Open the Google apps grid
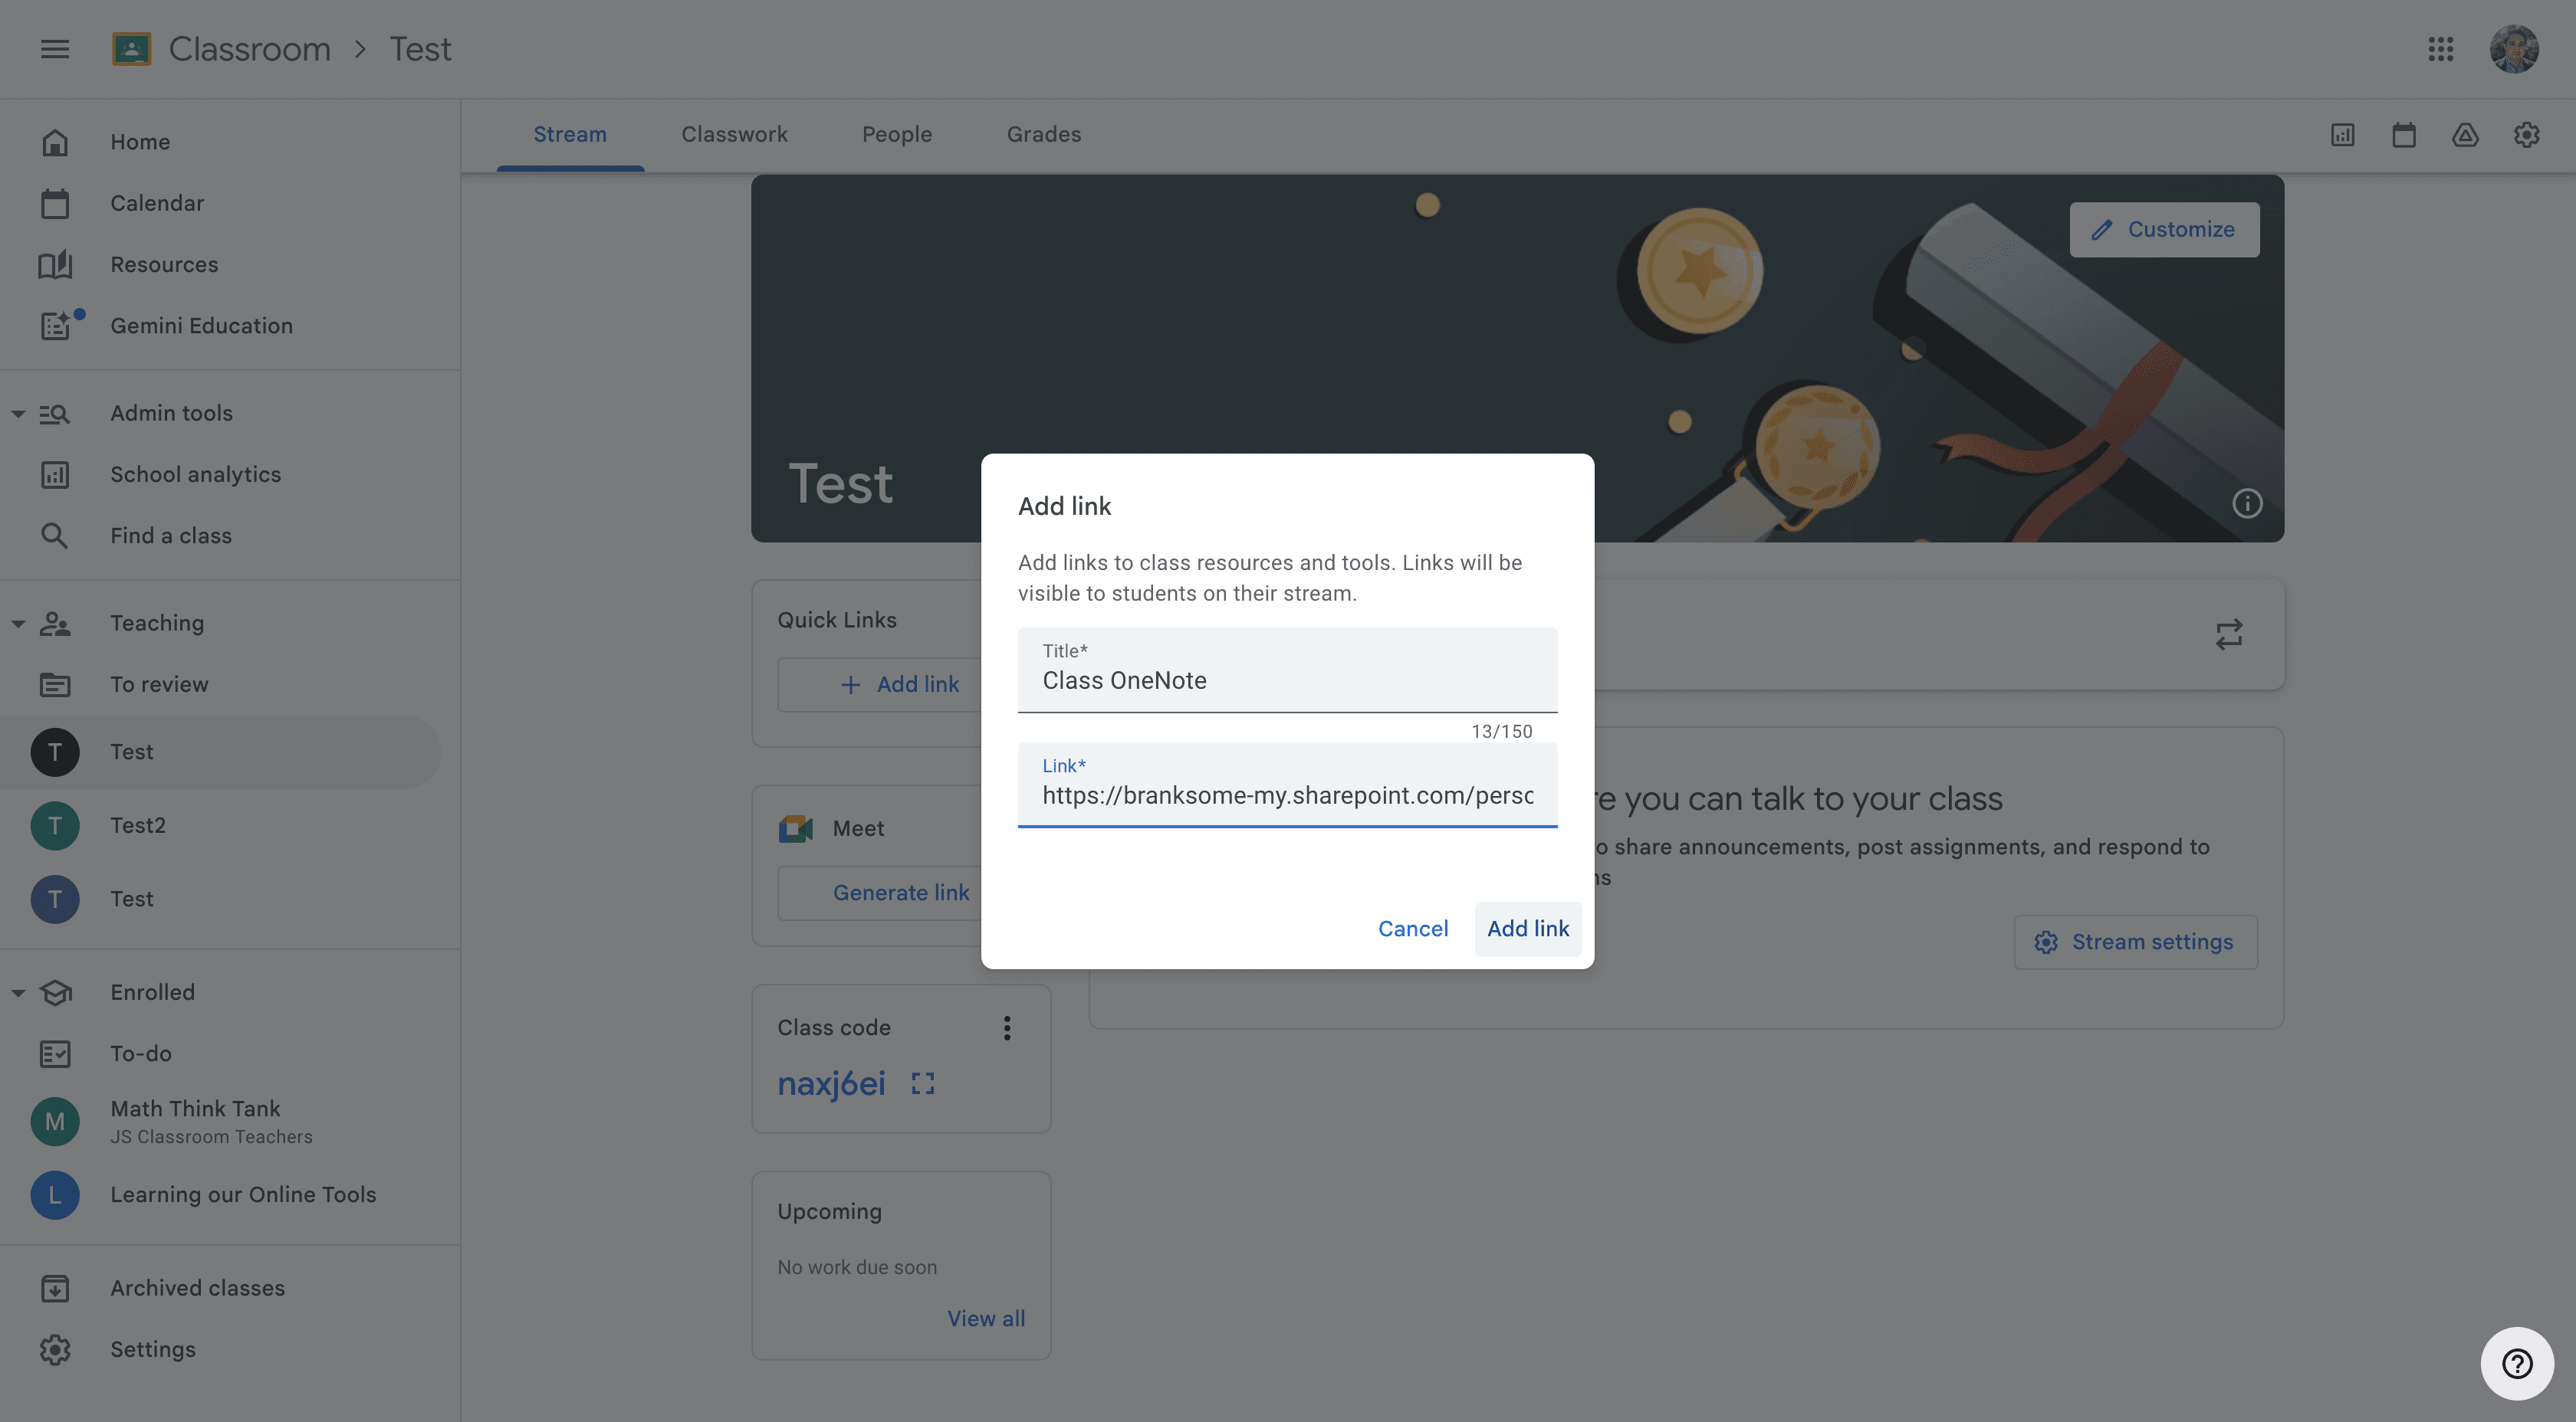The image size is (2576, 1422). click(2441, 49)
